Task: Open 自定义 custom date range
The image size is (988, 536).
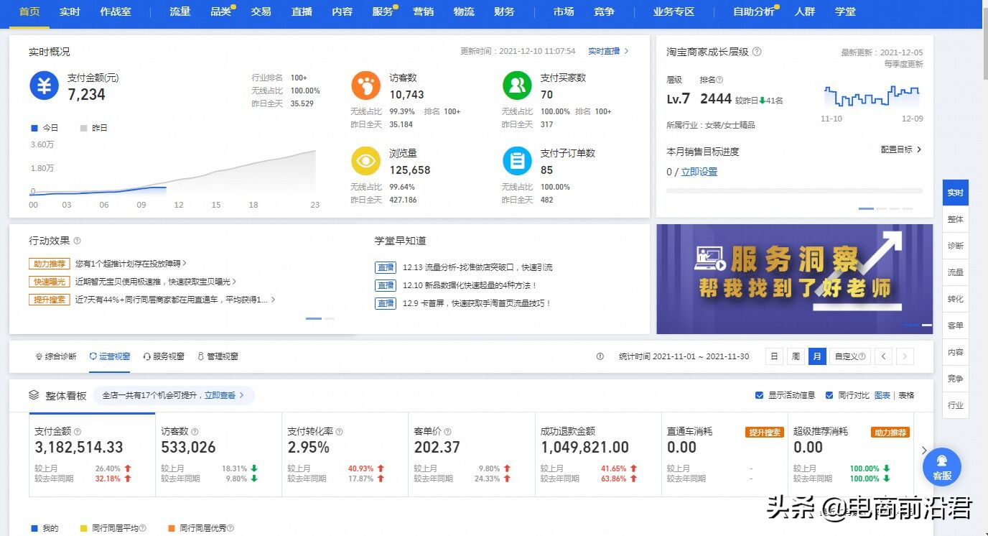Action: (x=850, y=356)
